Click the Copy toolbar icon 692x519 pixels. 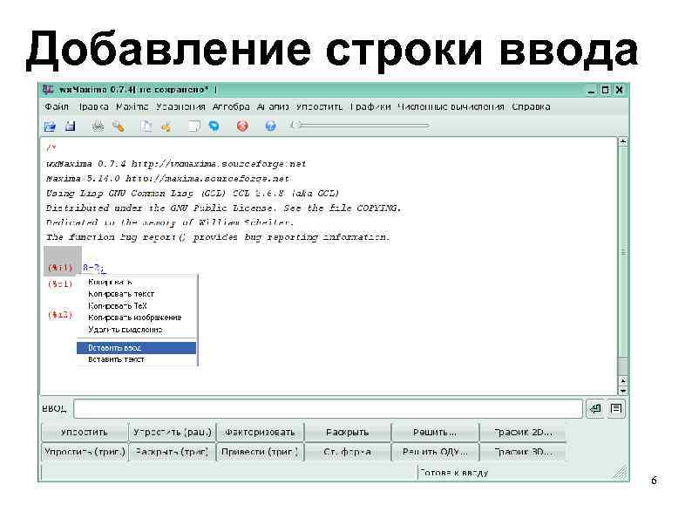pyautogui.click(x=146, y=126)
